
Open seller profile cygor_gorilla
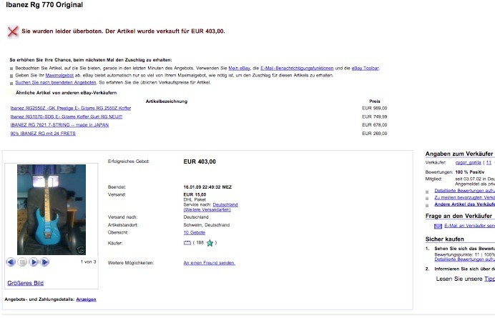[468, 163]
